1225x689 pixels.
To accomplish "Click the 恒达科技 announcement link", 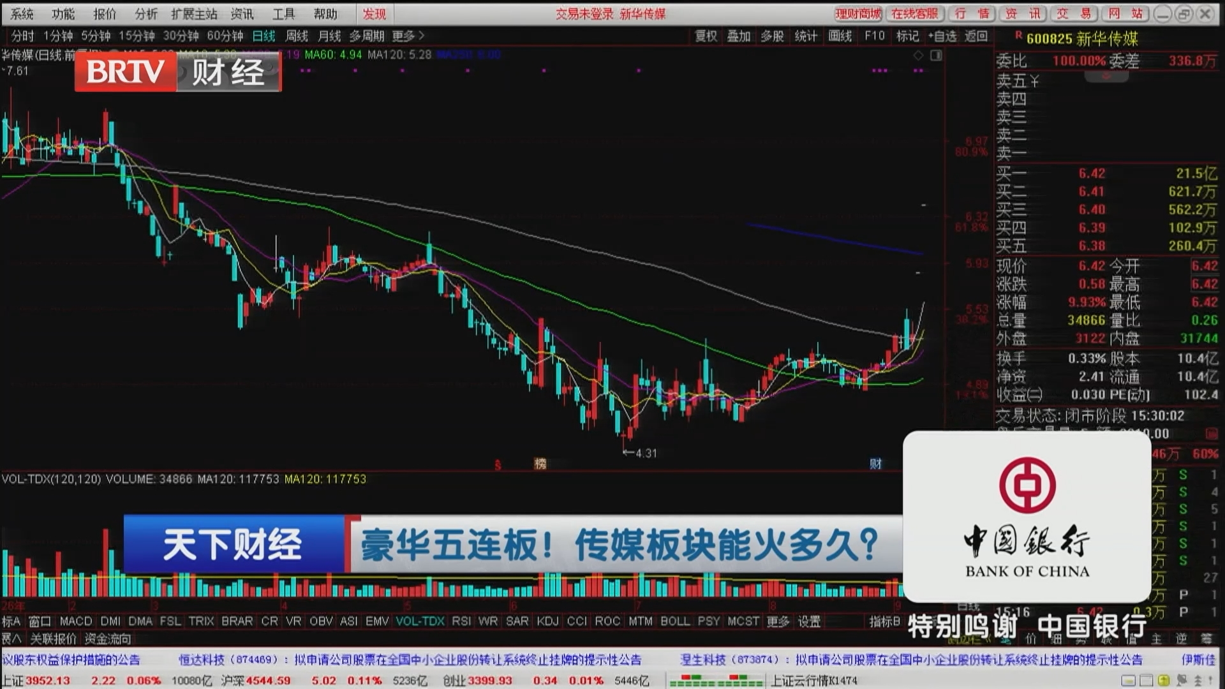I will point(410,660).
